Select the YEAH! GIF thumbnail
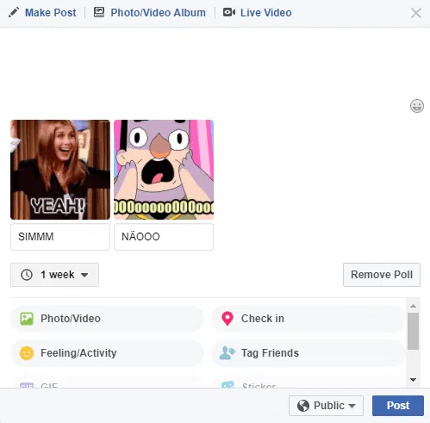Image resolution: width=430 pixels, height=423 pixels. (60, 170)
